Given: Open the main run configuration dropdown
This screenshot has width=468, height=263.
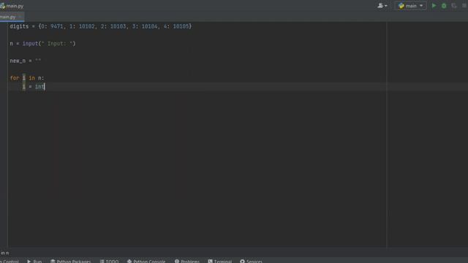Looking at the screenshot, I should click(410, 6).
